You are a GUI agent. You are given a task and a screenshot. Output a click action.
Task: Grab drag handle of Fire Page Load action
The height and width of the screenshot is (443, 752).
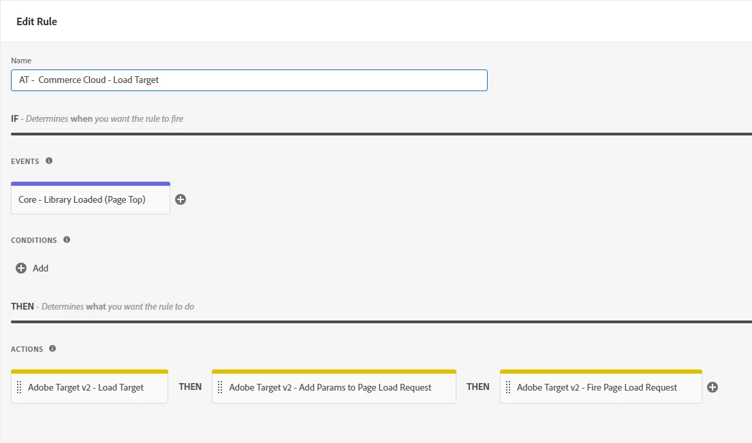(508, 387)
